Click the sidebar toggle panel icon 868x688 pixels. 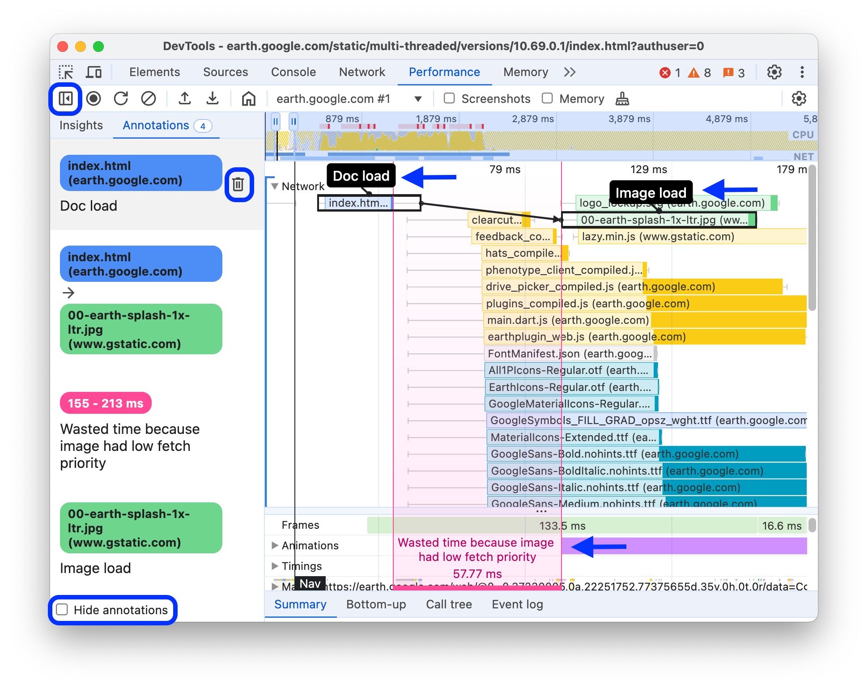click(x=66, y=98)
